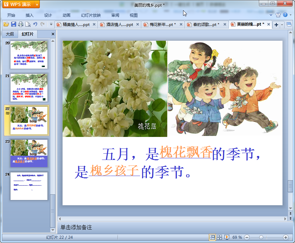Viewport: 295px width, 243px height.
Task: Collapse the ribbon with the chevron icon
Action: pyautogui.click(x=271, y=15)
